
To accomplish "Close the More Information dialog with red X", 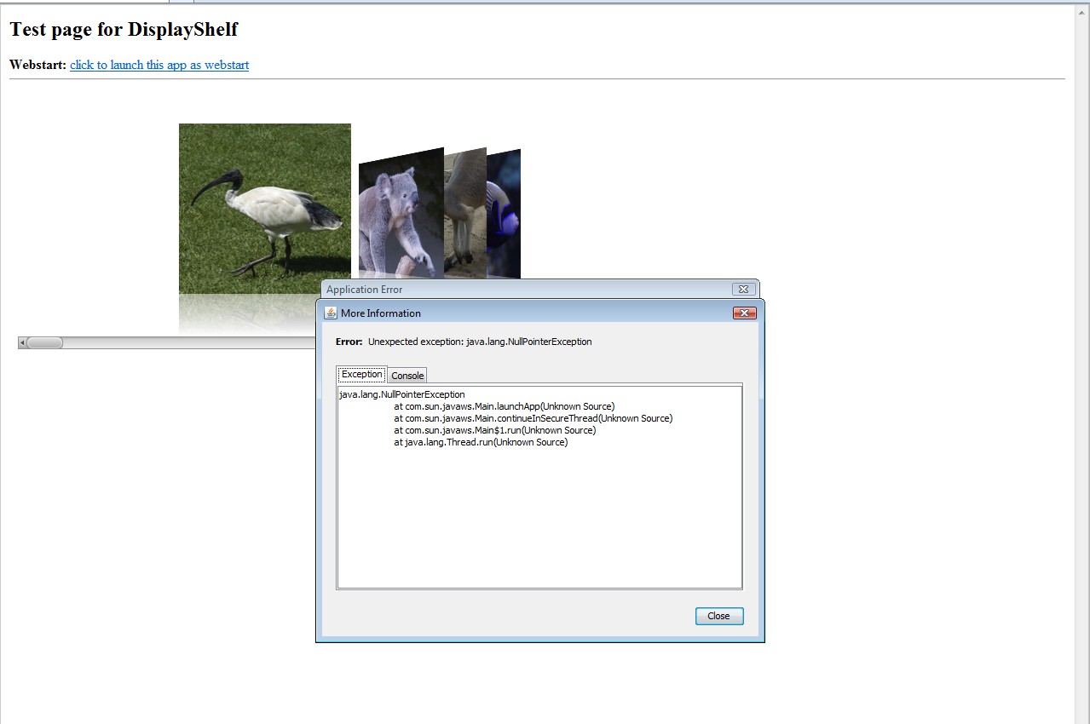I will pyautogui.click(x=744, y=313).
